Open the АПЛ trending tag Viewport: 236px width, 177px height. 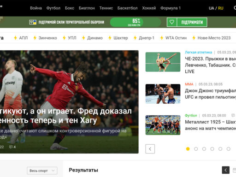point(24,38)
